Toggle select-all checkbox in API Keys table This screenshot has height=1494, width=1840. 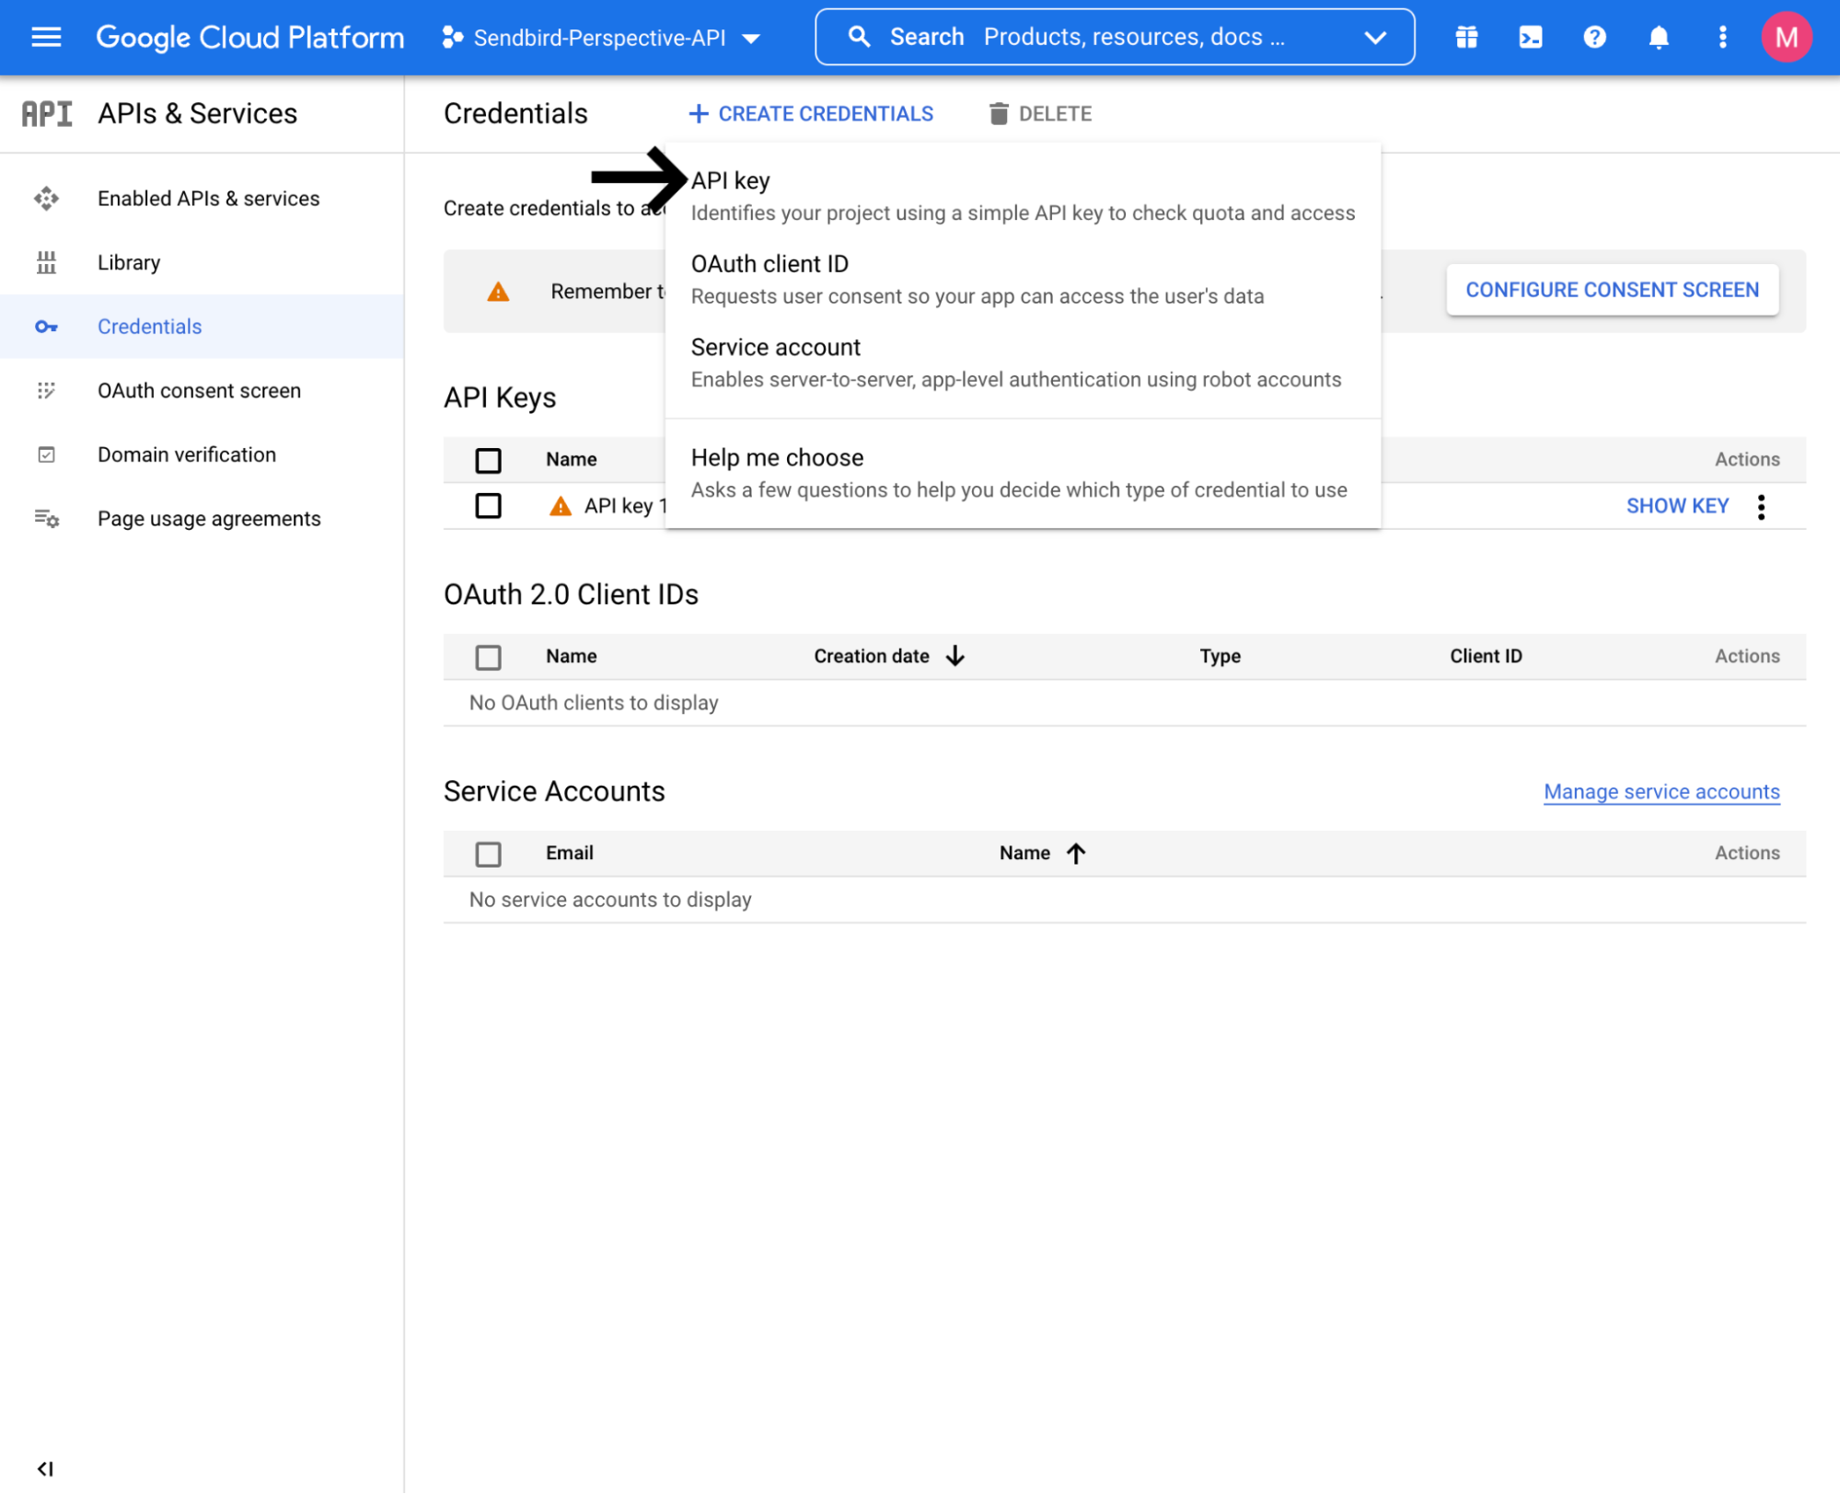[x=488, y=460]
